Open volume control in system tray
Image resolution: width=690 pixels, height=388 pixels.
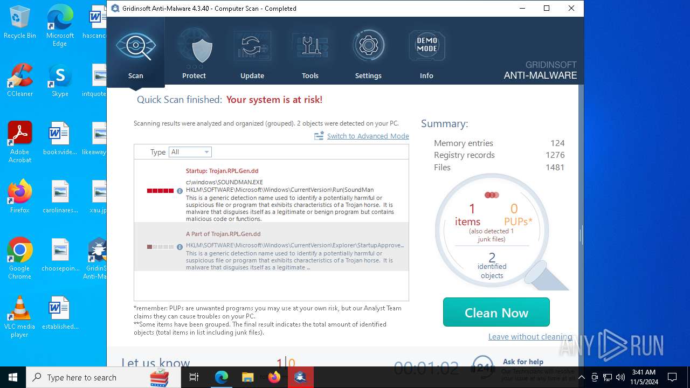pyautogui.click(x=620, y=377)
